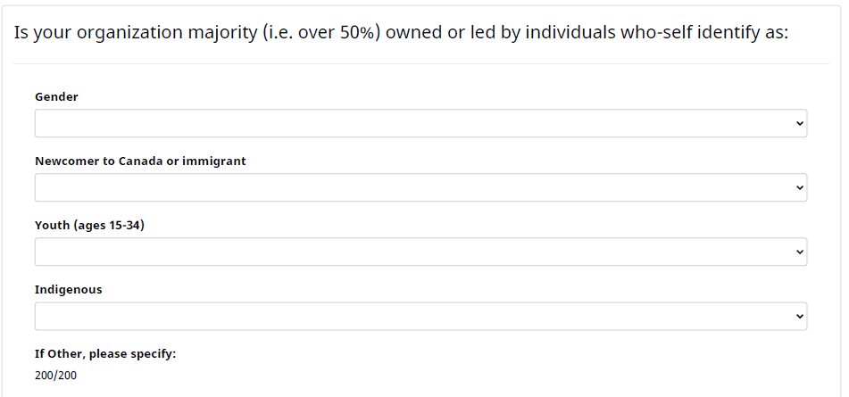Click the Youth (ages 15-34) label
The image size is (849, 397).
(x=89, y=226)
